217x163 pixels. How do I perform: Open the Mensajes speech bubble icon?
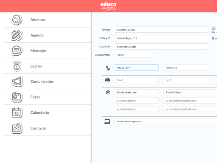17,51
